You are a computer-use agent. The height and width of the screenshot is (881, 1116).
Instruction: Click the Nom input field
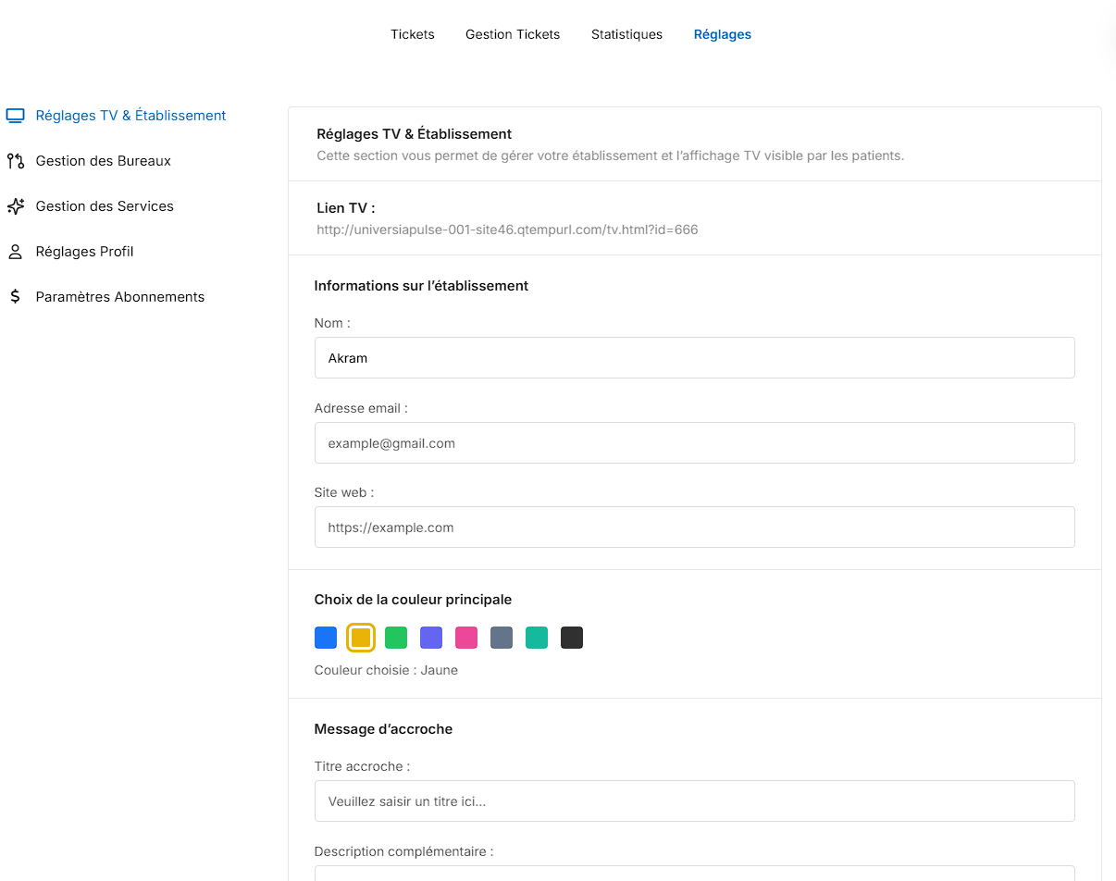pyautogui.click(x=694, y=358)
